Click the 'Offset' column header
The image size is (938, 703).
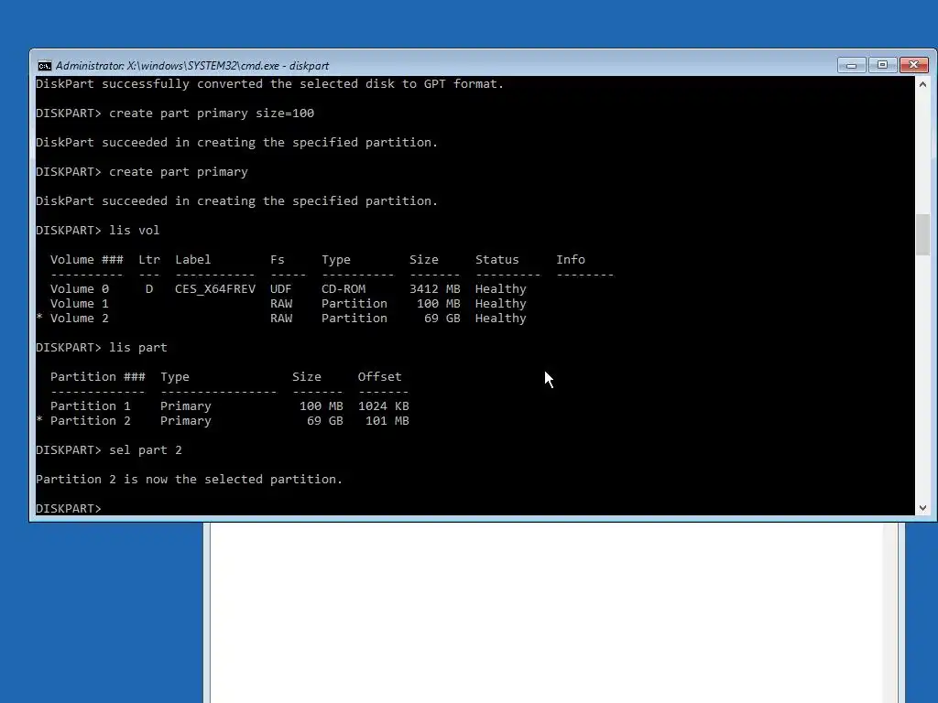(380, 376)
